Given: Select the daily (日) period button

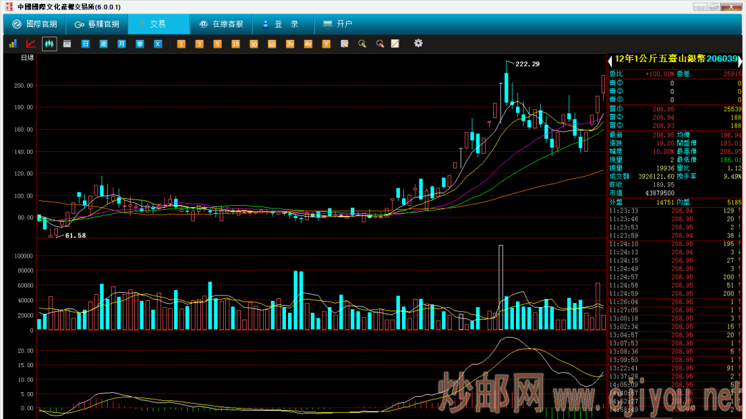Looking at the screenshot, I should coord(86,43).
